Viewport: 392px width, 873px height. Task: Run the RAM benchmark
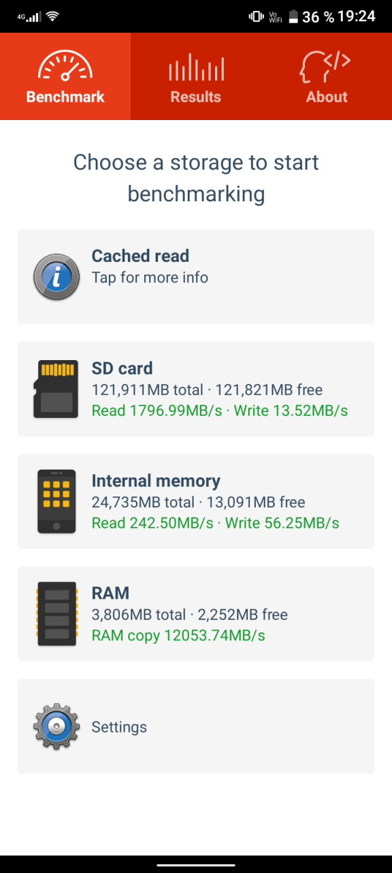point(196,614)
